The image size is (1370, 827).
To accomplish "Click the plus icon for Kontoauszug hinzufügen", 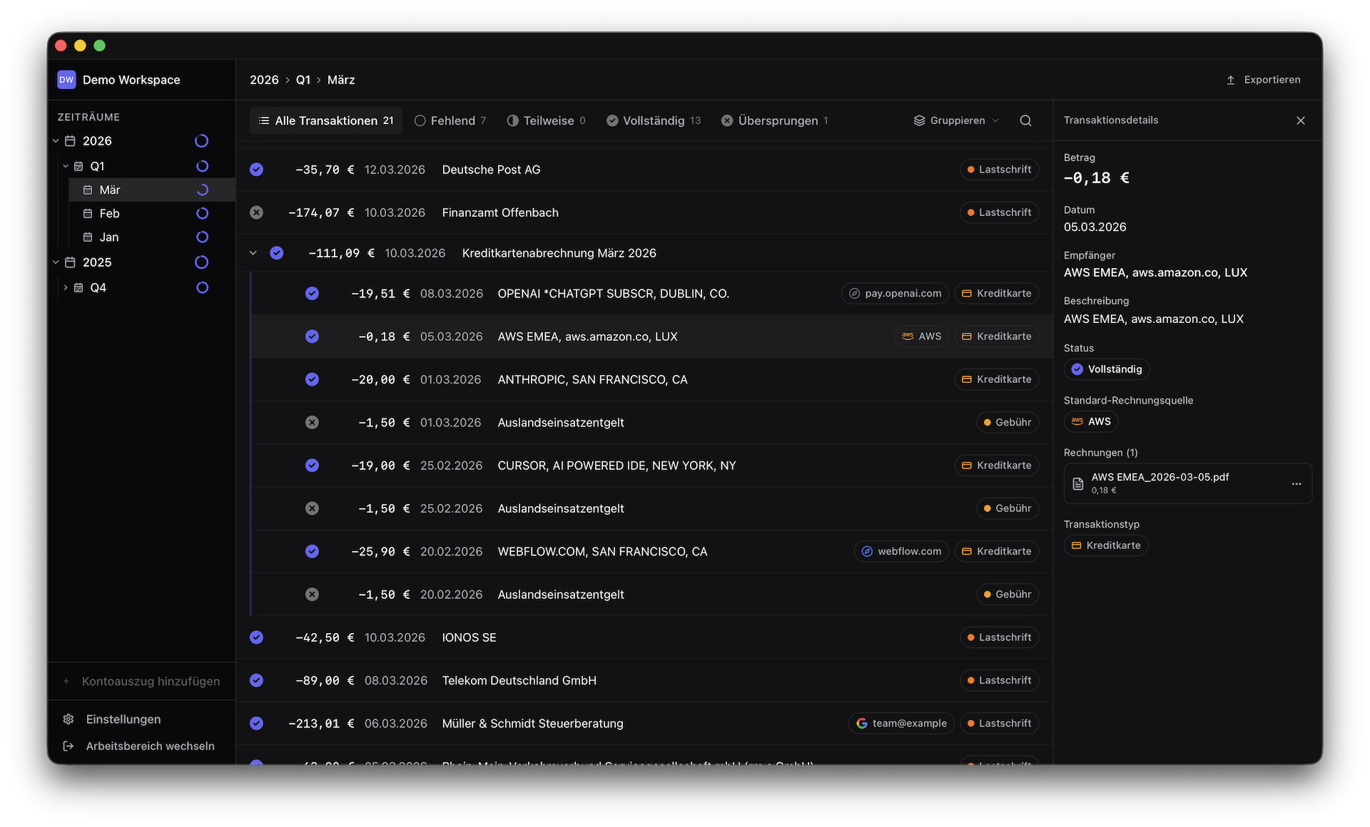I will pyautogui.click(x=66, y=682).
